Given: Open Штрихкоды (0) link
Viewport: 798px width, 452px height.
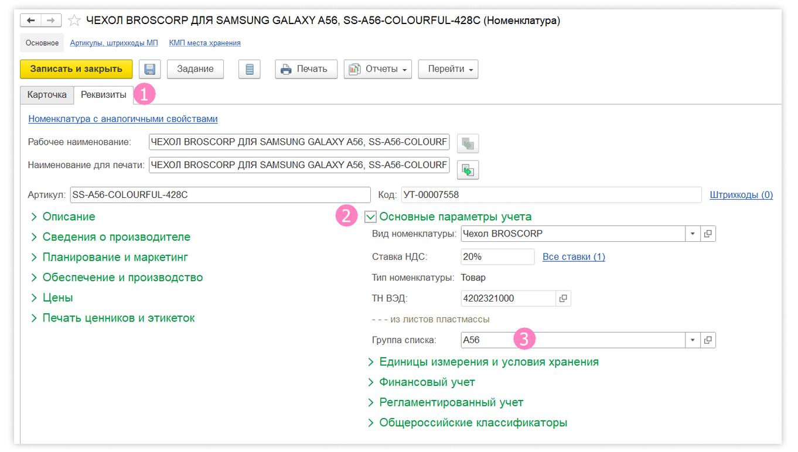Looking at the screenshot, I should coord(741,195).
